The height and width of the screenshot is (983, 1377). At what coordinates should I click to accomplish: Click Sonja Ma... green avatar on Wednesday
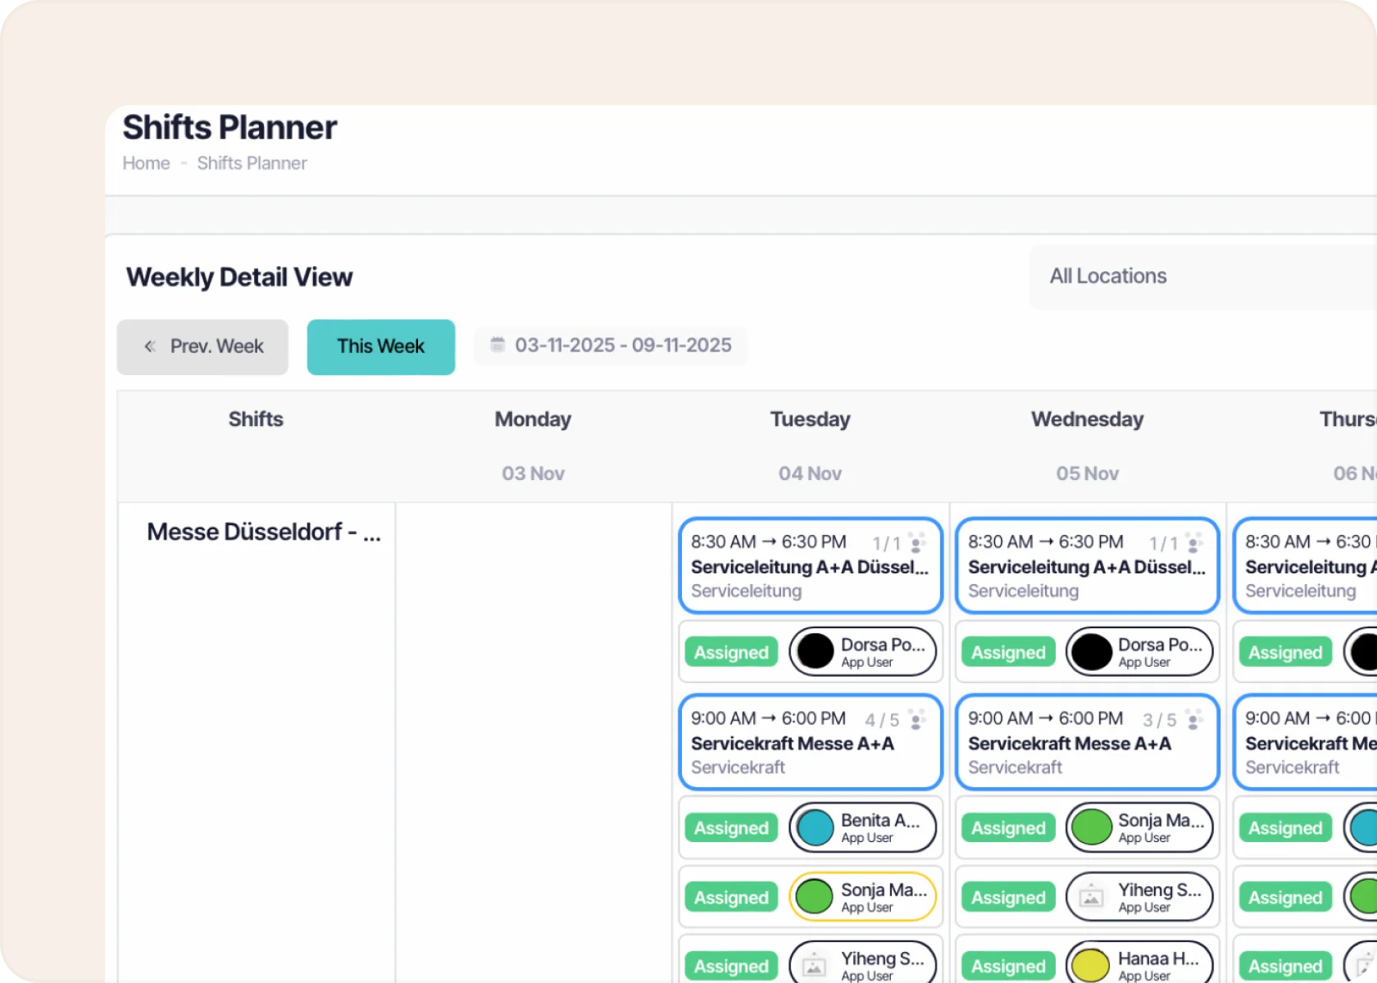coord(1093,827)
